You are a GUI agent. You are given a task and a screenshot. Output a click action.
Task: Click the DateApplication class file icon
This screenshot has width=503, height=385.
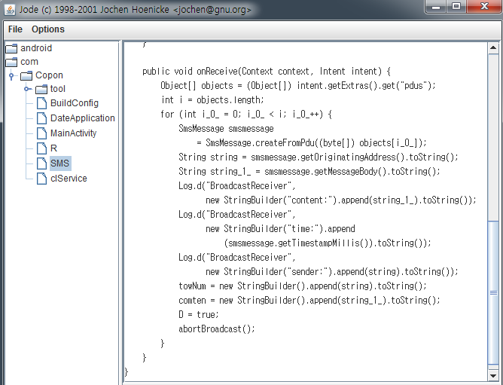pos(41,118)
